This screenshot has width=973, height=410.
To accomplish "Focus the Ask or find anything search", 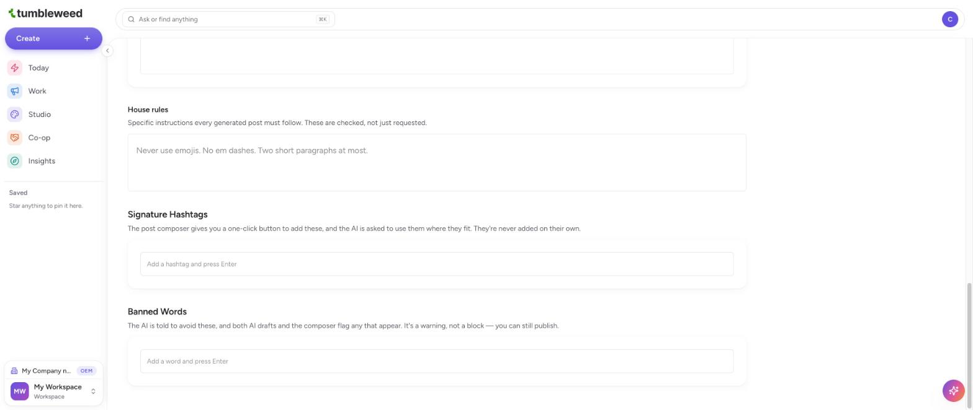I will [228, 19].
